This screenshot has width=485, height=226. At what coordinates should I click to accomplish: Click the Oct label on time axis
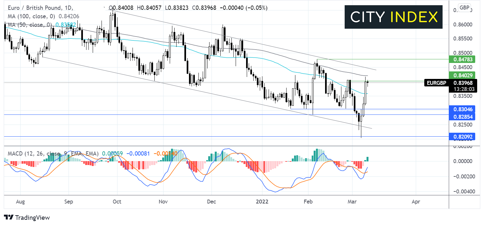[x=117, y=202]
